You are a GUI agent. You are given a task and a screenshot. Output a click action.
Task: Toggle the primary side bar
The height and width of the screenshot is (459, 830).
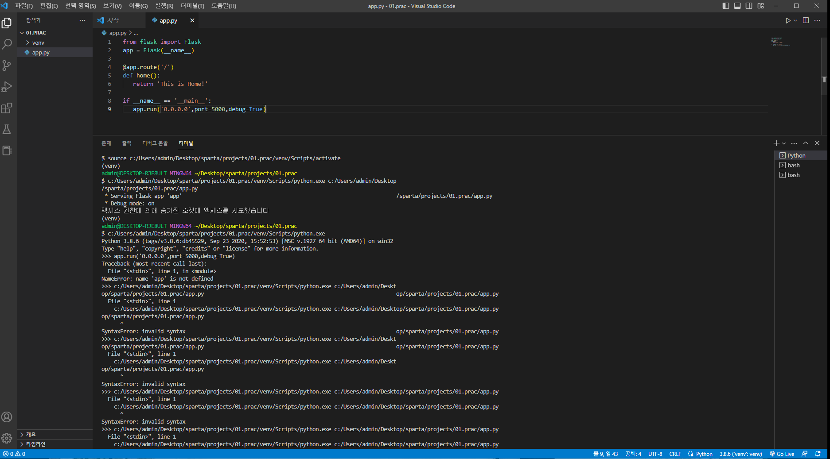tap(726, 6)
